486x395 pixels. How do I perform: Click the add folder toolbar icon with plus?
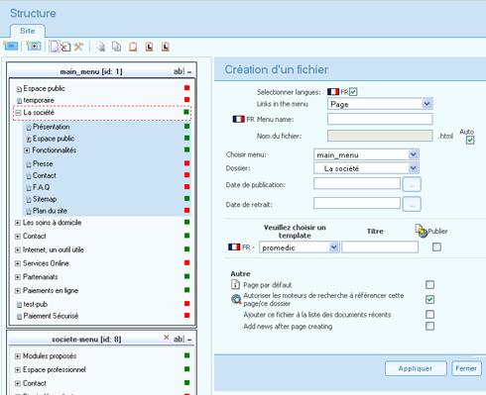click(34, 47)
